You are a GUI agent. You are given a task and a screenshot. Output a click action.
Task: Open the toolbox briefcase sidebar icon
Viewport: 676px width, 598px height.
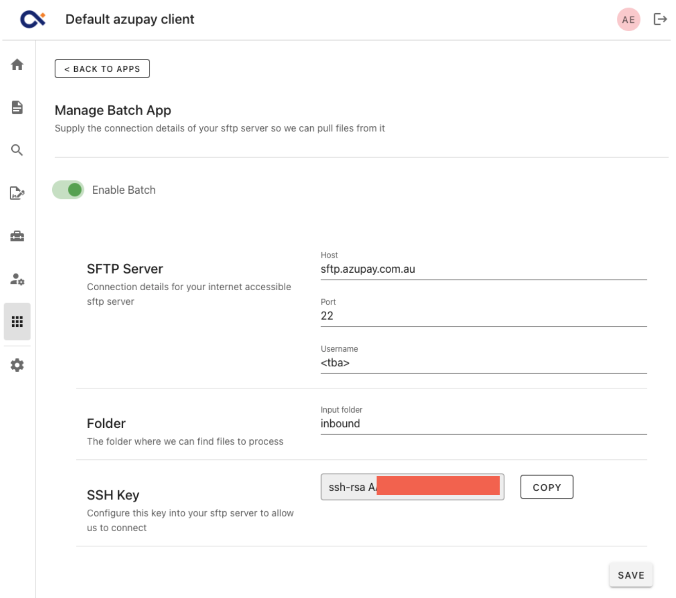(17, 236)
